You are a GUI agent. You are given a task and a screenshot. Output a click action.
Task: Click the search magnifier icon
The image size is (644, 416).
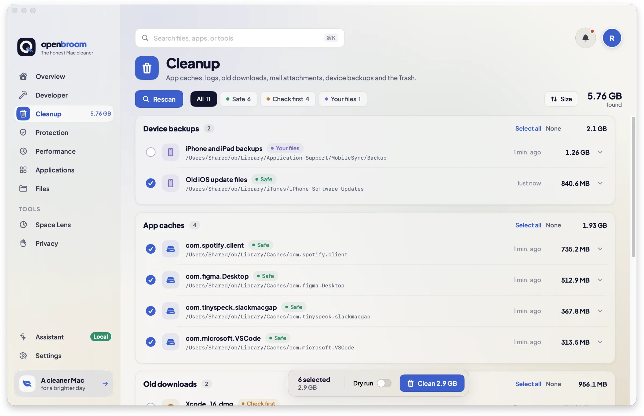(x=145, y=38)
